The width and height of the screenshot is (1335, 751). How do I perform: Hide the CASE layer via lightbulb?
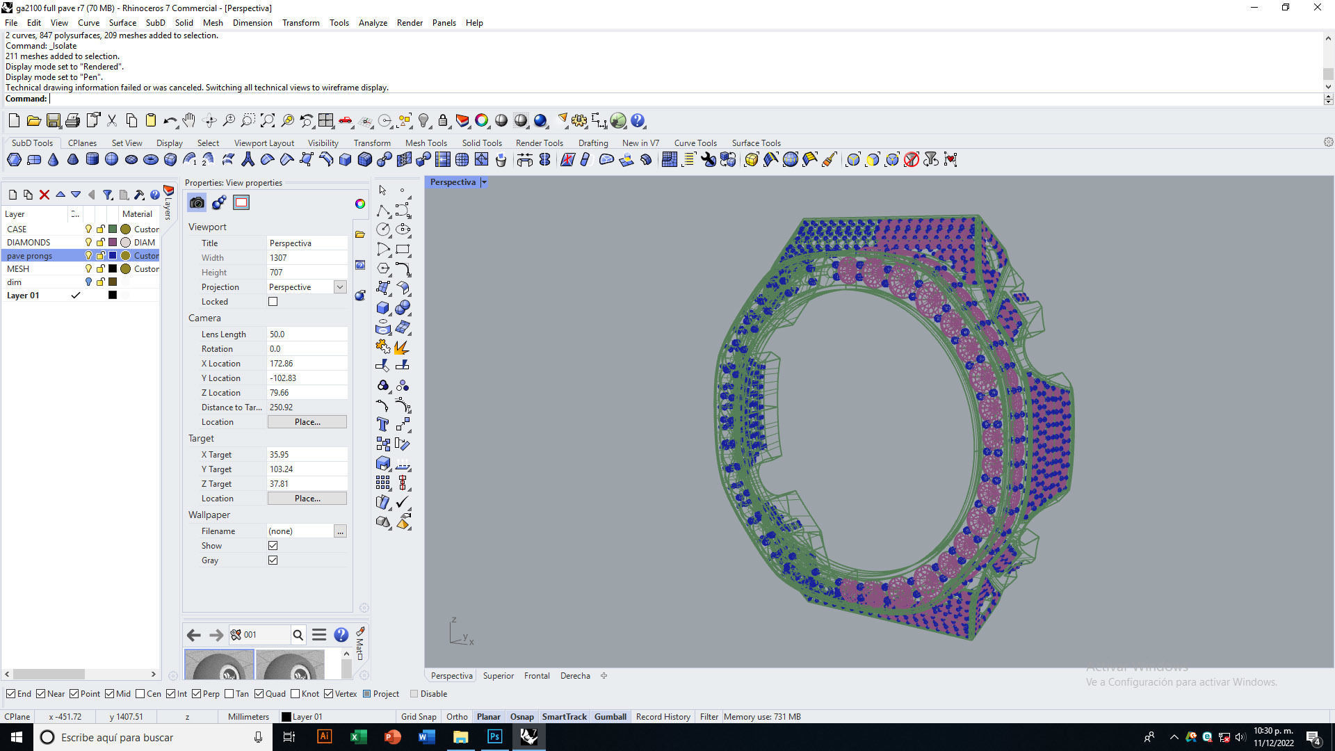coord(88,229)
